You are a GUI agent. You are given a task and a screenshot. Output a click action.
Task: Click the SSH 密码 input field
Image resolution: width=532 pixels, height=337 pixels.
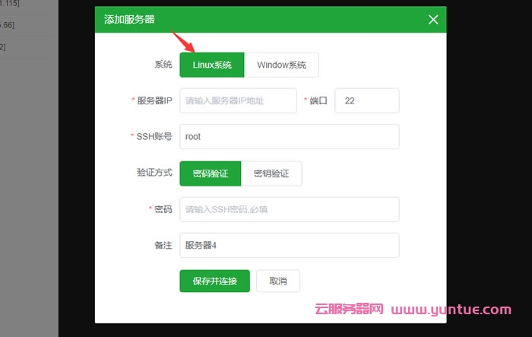pyautogui.click(x=289, y=209)
